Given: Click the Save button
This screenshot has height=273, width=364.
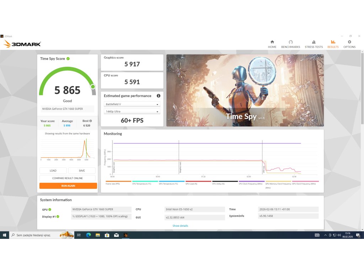Looking at the screenshot, I should (82, 171).
